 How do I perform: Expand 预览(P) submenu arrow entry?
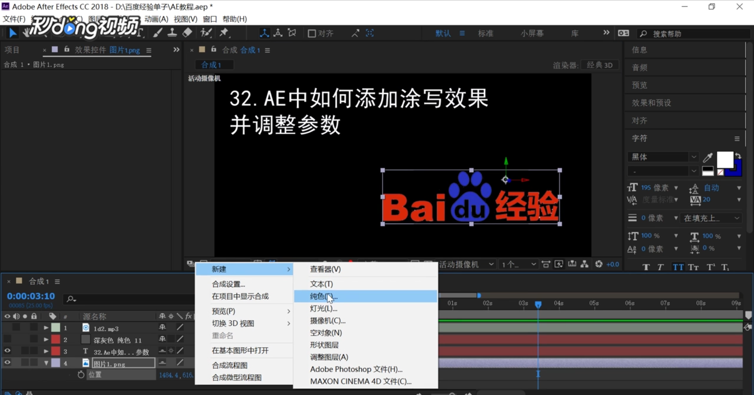coord(244,311)
